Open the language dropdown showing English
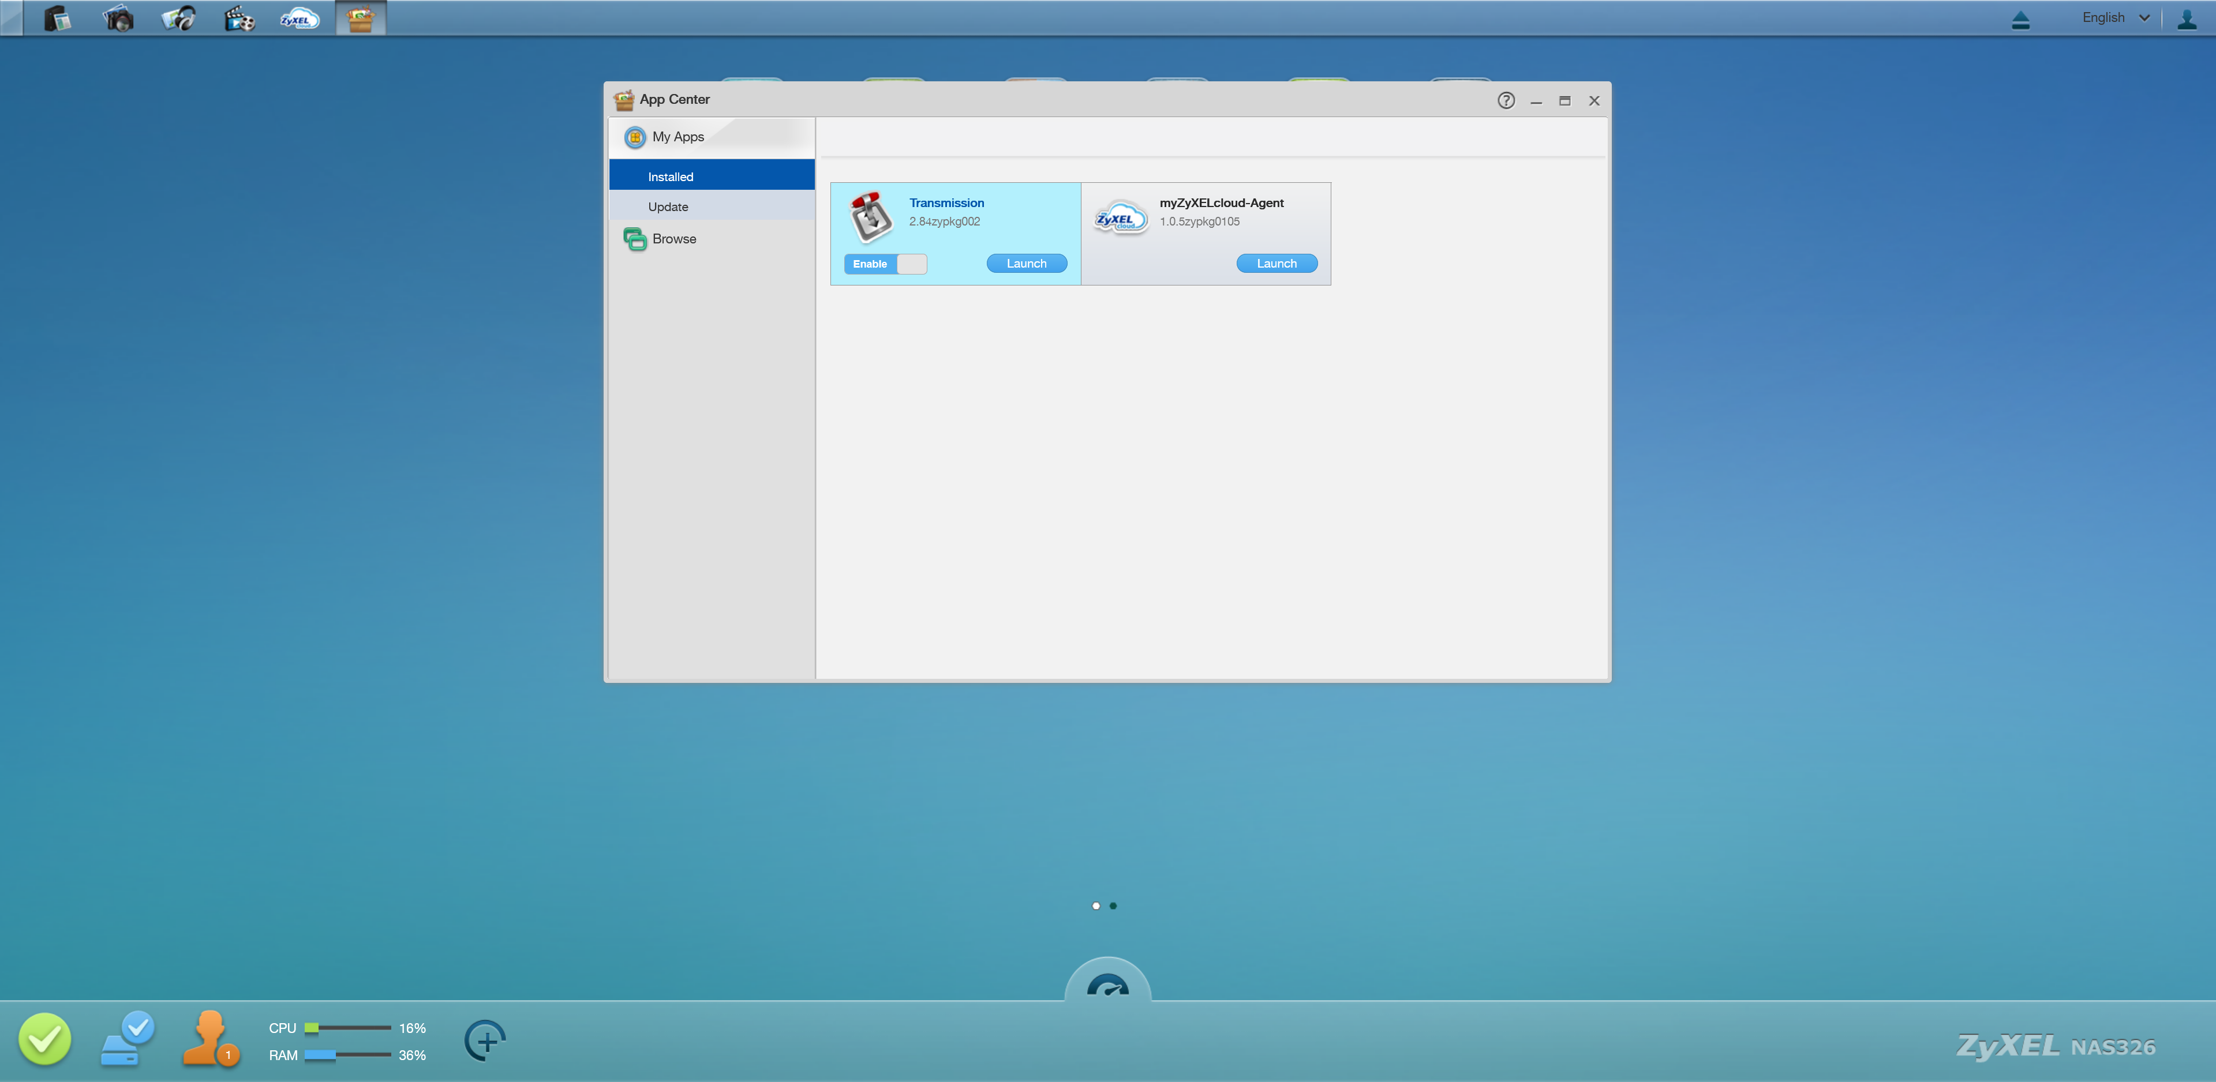 [x=2116, y=17]
